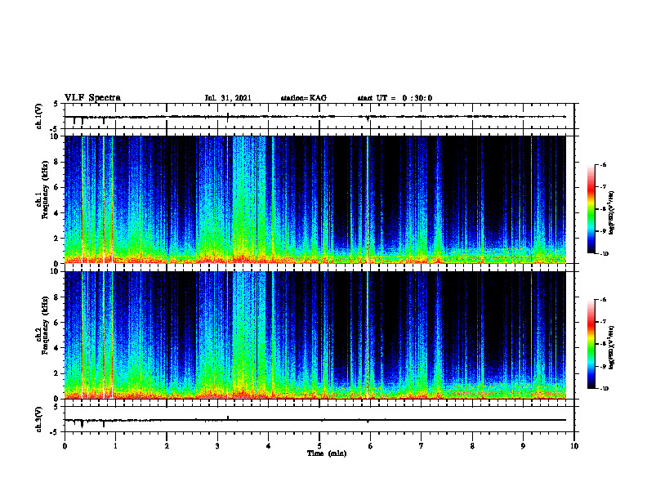The image size is (647, 500).
Task: Click time axis tick label "7"
Action: click(422, 446)
